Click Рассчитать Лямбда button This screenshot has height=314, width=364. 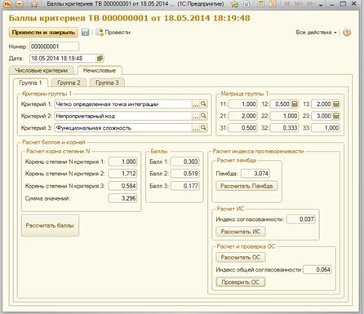[246, 186]
